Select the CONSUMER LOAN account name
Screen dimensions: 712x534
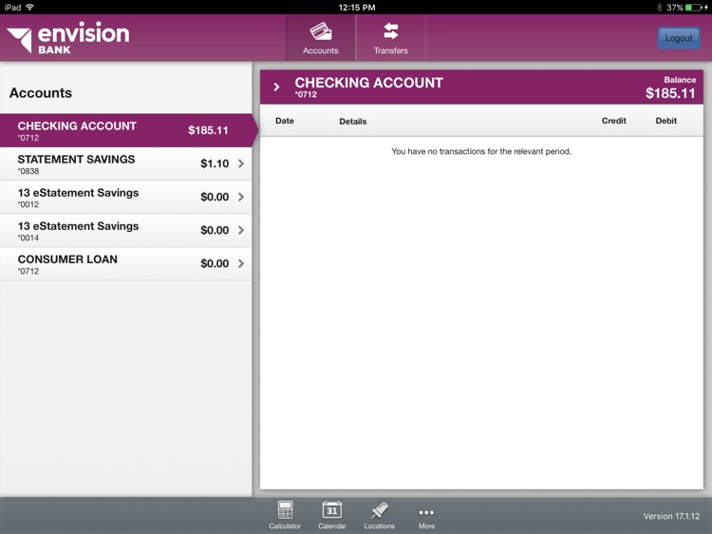(67, 259)
